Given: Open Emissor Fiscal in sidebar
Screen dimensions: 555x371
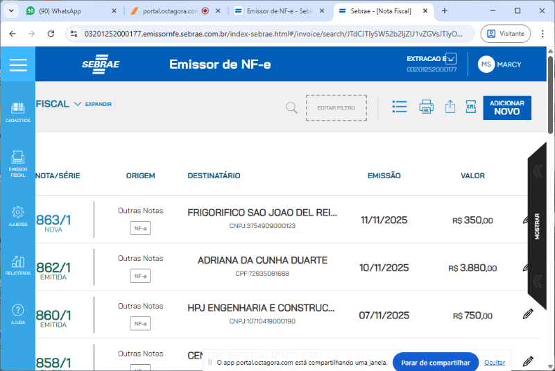Looking at the screenshot, I should (18, 162).
